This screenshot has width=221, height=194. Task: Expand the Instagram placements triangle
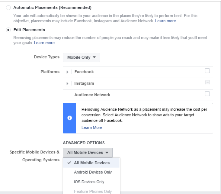67,84
